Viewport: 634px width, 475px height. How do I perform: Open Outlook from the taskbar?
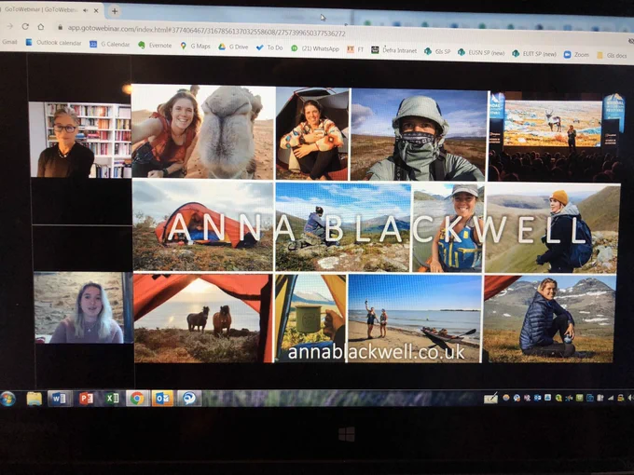point(162,399)
